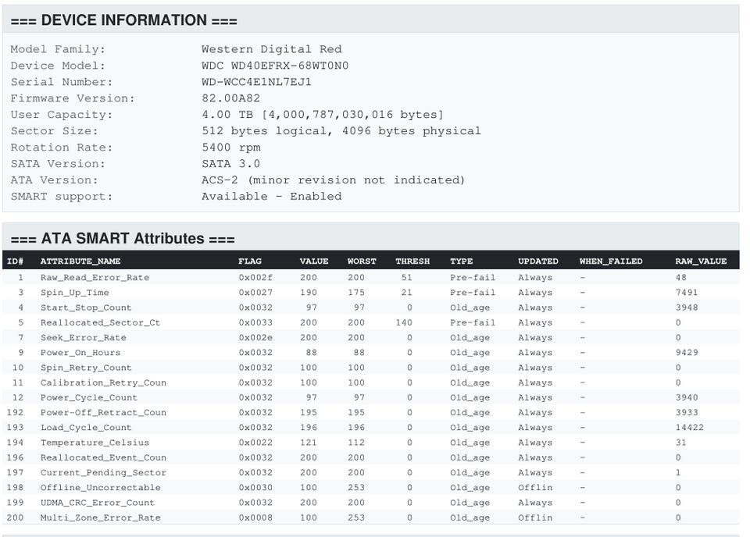Select the Reallocated_Sector_Ct attribute name

[100, 322]
